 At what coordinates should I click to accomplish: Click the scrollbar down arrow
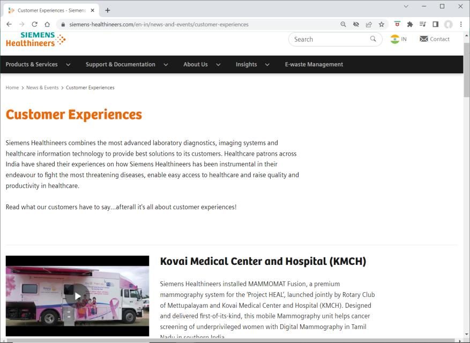(467, 334)
